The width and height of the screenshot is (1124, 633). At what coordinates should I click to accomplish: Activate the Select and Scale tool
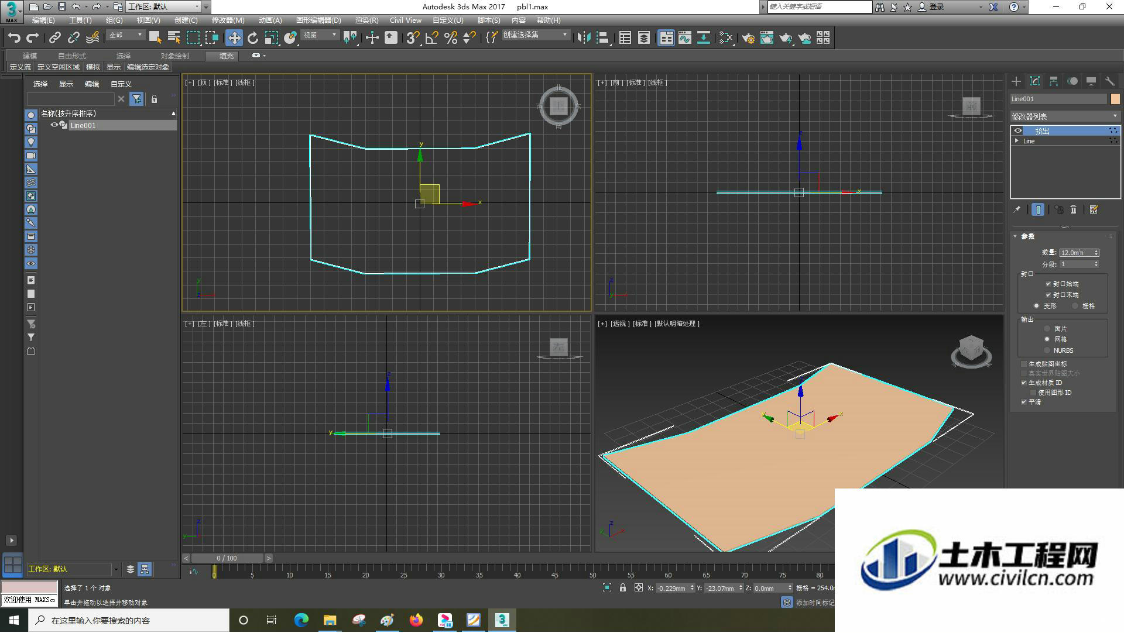point(272,38)
